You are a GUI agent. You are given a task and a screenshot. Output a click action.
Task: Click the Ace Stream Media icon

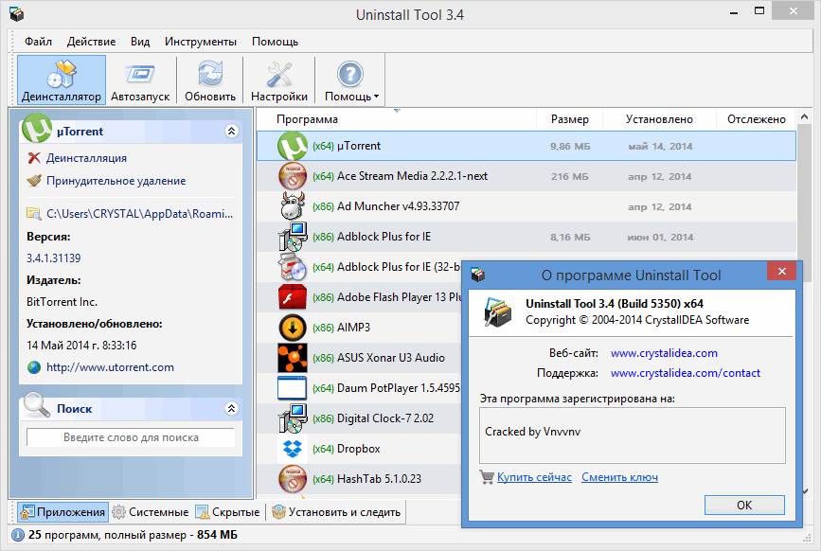pyautogui.click(x=293, y=176)
